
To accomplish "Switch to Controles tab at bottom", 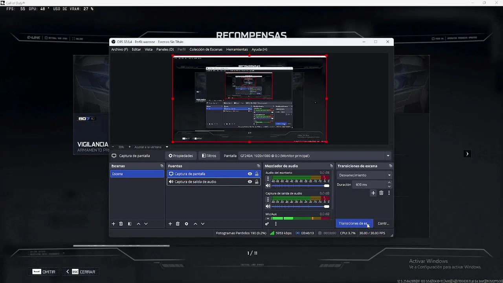I will coord(384,224).
